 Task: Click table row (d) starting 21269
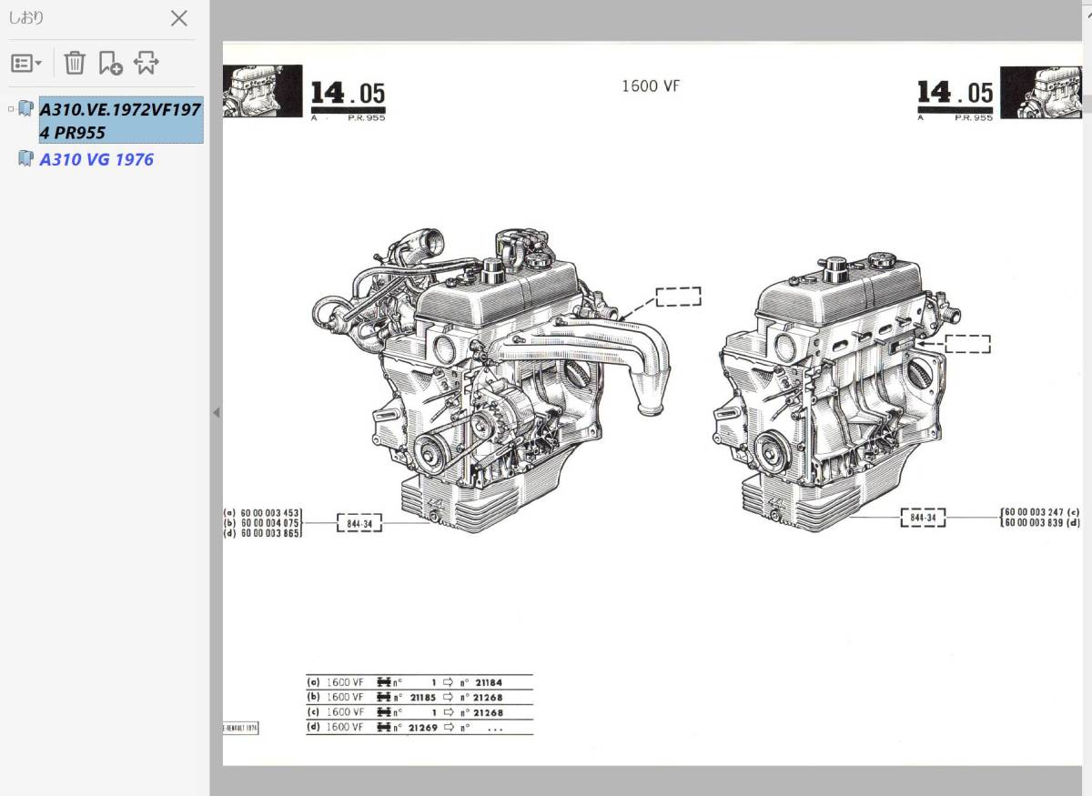point(420,727)
